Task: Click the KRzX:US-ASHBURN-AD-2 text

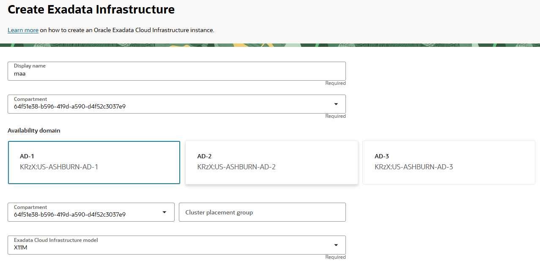Action: coord(236,167)
